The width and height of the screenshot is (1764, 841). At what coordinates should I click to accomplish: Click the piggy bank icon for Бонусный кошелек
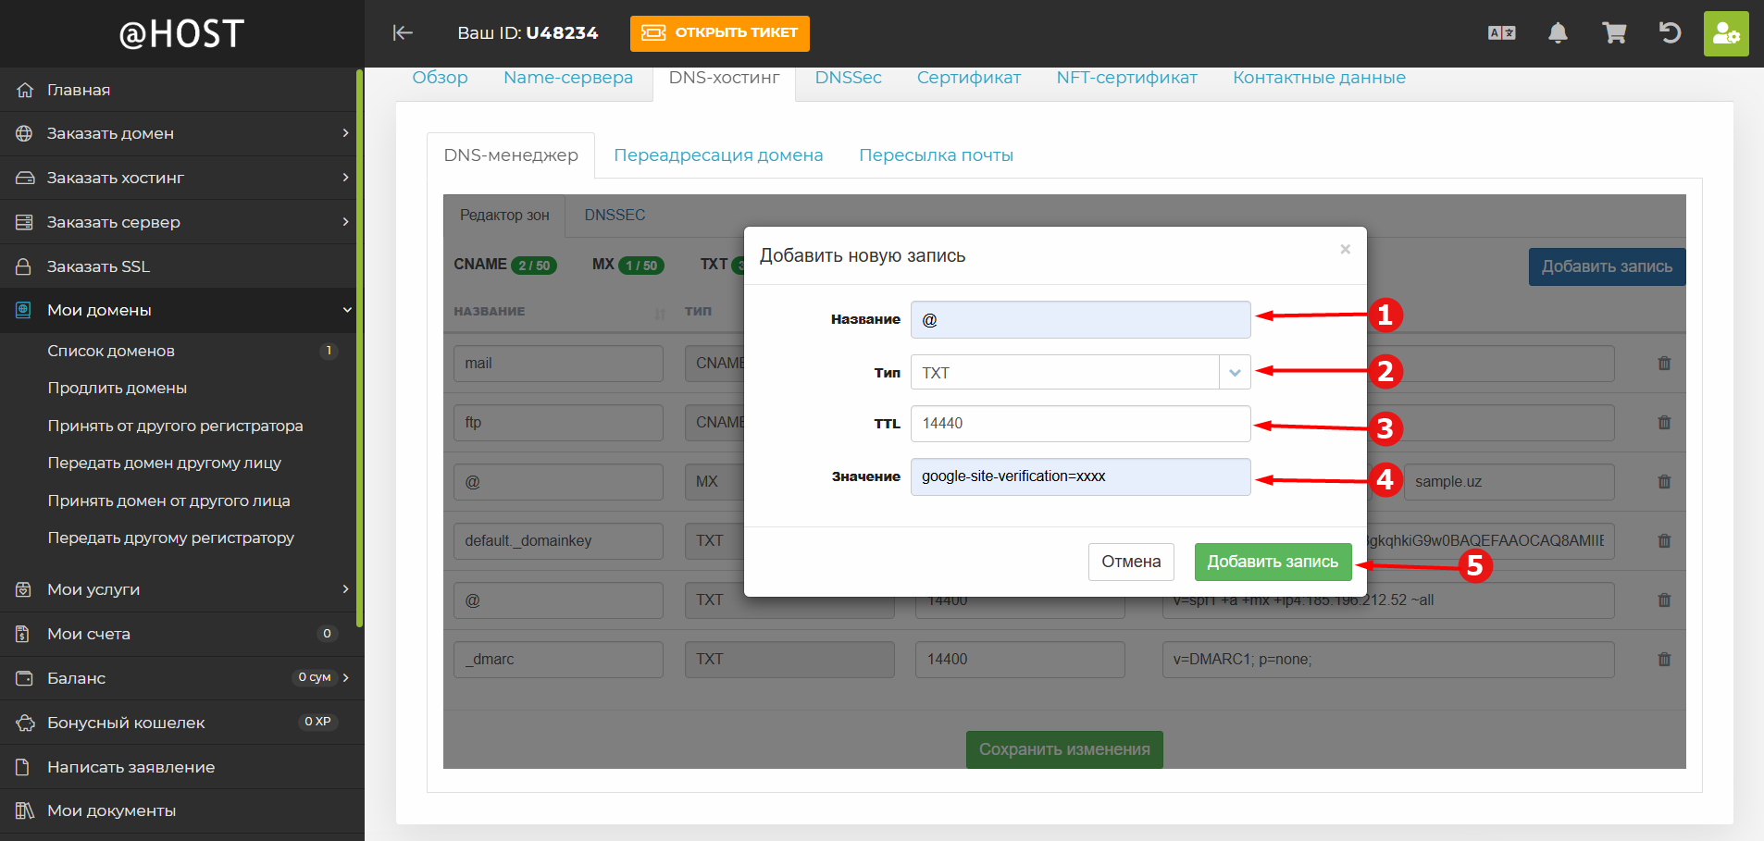click(25, 723)
